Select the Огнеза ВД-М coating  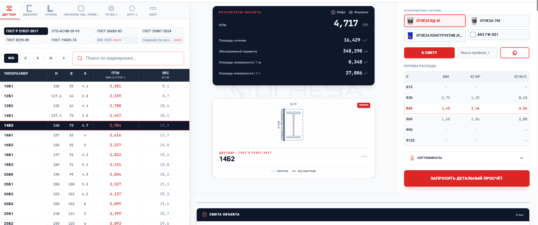click(435, 21)
